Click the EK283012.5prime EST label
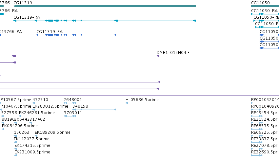 (50, 106)
